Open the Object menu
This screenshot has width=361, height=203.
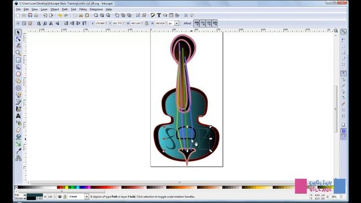pos(55,10)
